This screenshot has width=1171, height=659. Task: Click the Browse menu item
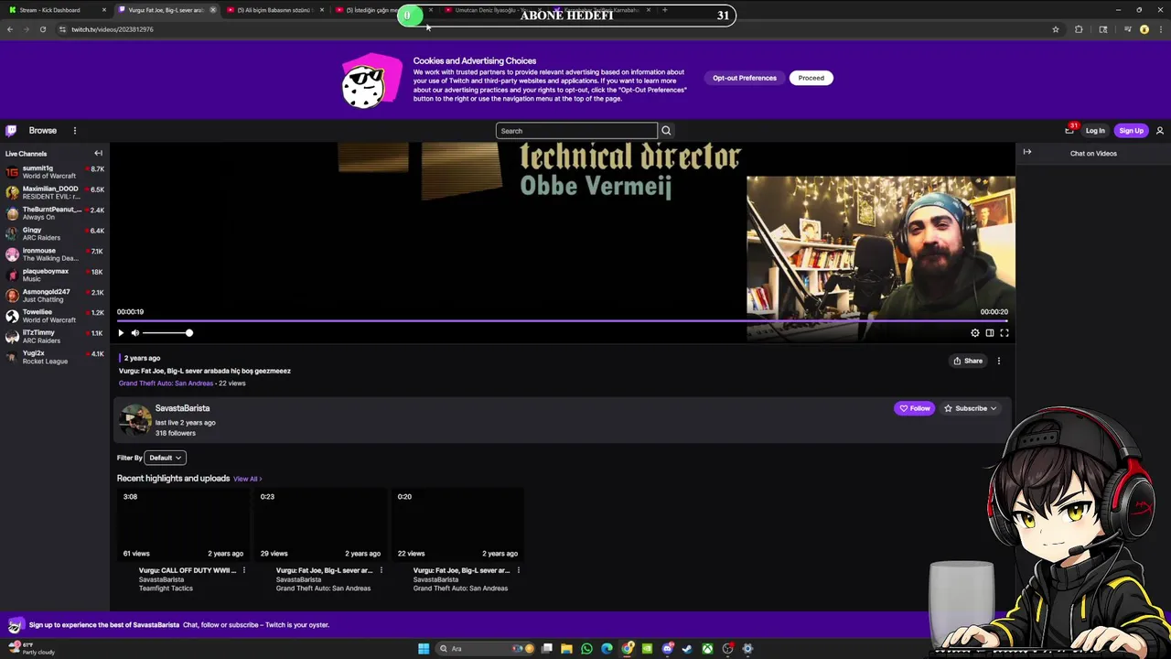pos(42,131)
